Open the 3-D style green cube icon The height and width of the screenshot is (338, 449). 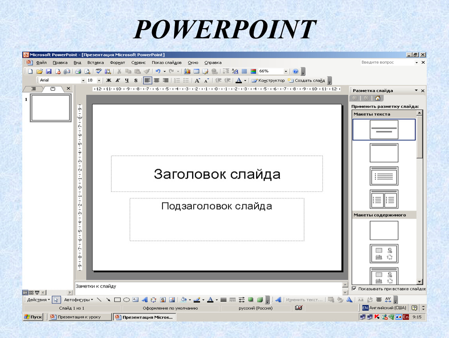tap(260, 300)
